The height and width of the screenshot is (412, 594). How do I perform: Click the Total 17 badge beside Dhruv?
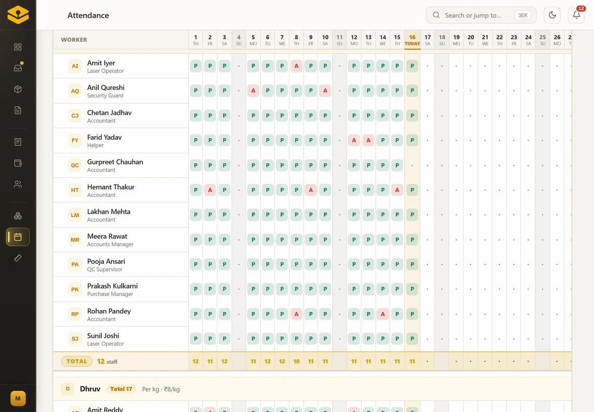pyautogui.click(x=121, y=389)
